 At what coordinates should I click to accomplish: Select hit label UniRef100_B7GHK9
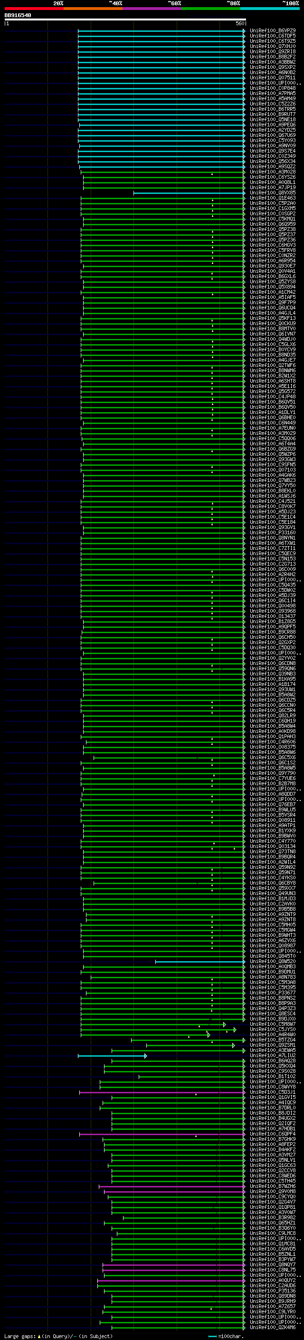(x=273, y=1139)
